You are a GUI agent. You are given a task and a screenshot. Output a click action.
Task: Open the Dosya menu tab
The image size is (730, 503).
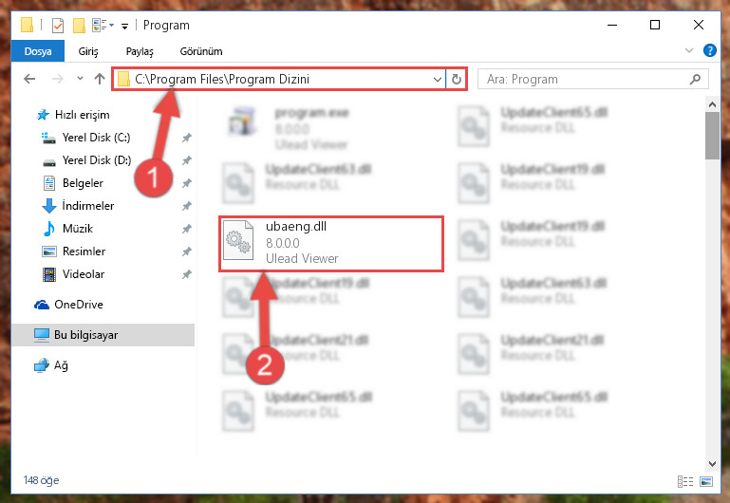38,51
